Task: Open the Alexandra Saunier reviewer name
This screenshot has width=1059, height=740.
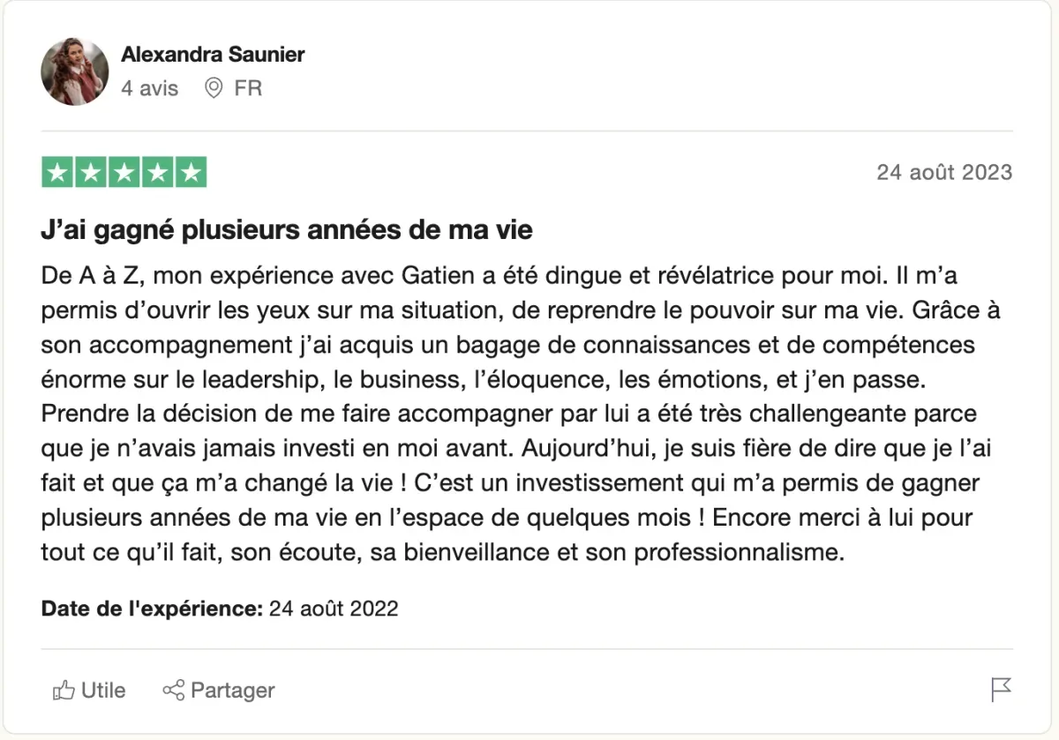Action: pos(213,54)
